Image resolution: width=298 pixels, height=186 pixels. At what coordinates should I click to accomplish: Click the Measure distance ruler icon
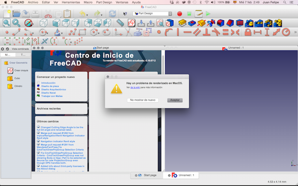tap(120, 23)
